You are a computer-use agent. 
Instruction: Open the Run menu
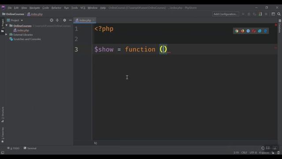[x=67, y=8]
